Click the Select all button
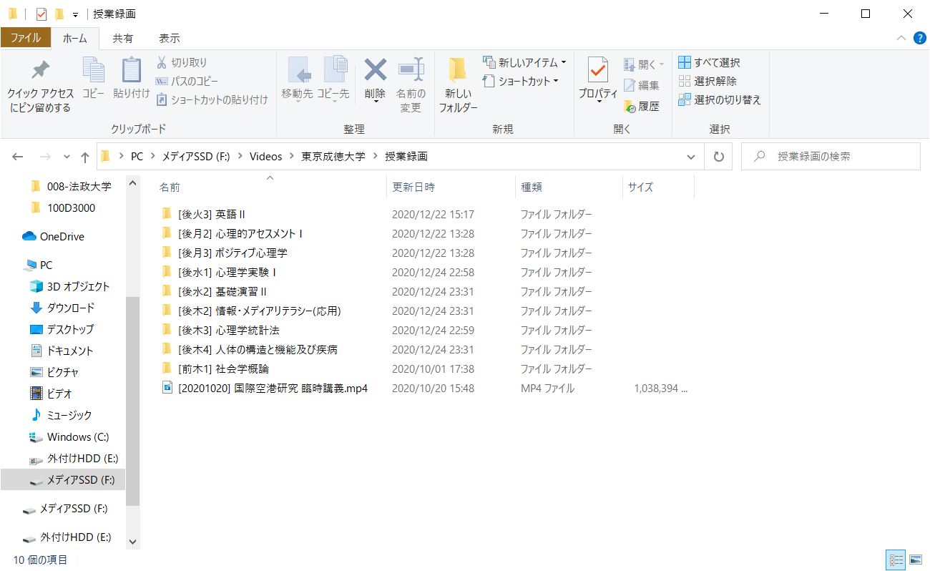 [710, 63]
